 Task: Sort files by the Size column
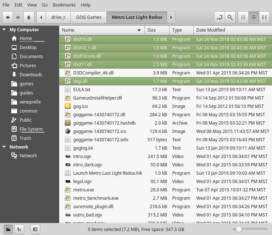point(157,30)
